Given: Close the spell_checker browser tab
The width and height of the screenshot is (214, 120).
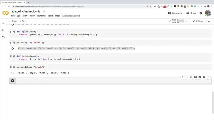Looking at the screenshot, I should [x=24, y=3].
